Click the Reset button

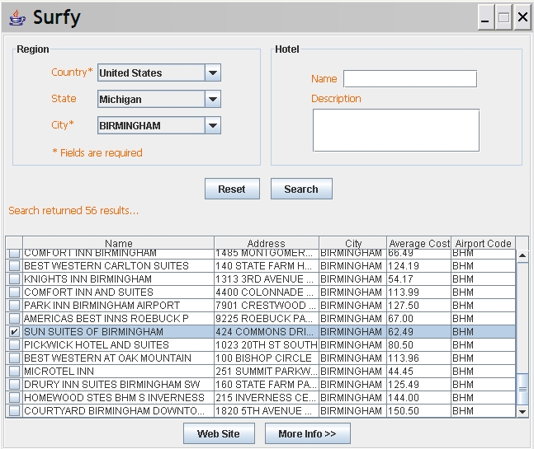point(232,189)
